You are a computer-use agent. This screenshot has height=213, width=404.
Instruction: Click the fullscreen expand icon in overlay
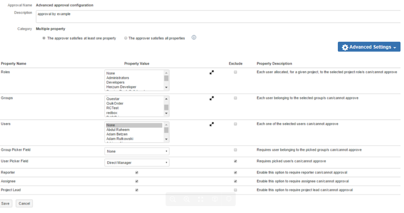tap(200, 199)
